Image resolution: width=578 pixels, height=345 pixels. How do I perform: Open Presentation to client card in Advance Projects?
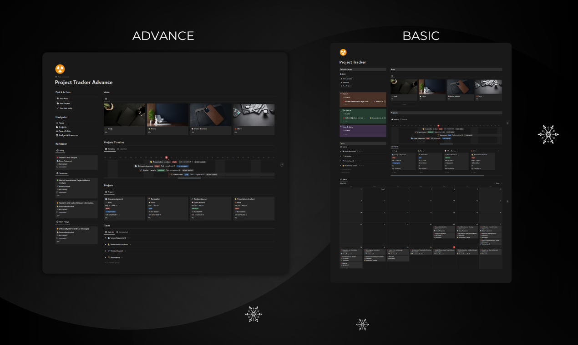coord(254,209)
